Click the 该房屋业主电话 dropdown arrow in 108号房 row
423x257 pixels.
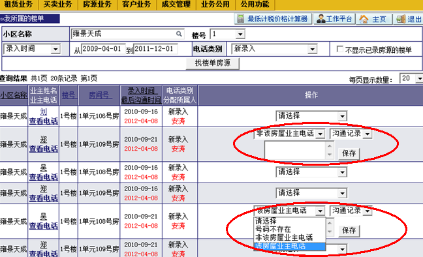(321, 211)
